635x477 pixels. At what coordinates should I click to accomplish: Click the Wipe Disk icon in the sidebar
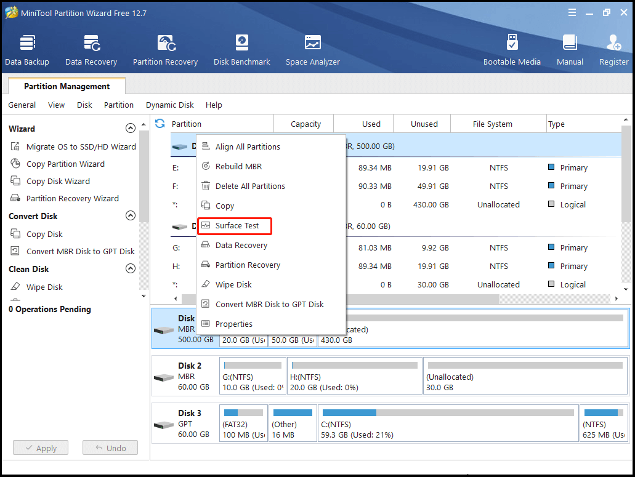coord(15,287)
